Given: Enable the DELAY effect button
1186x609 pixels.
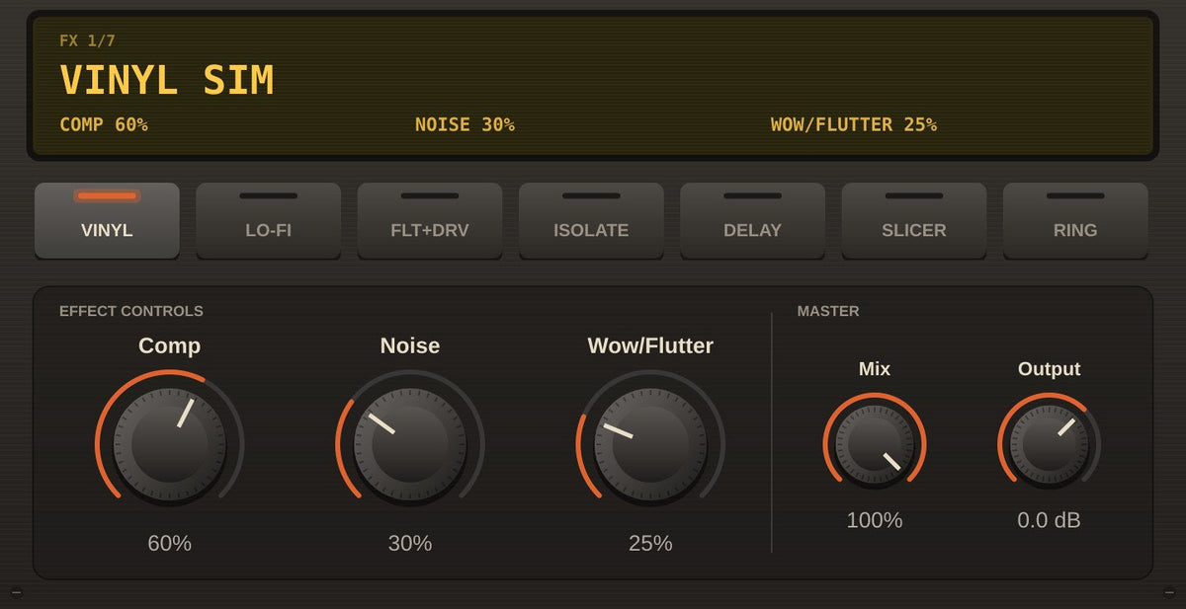Looking at the screenshot, I should tap(752, 220).
